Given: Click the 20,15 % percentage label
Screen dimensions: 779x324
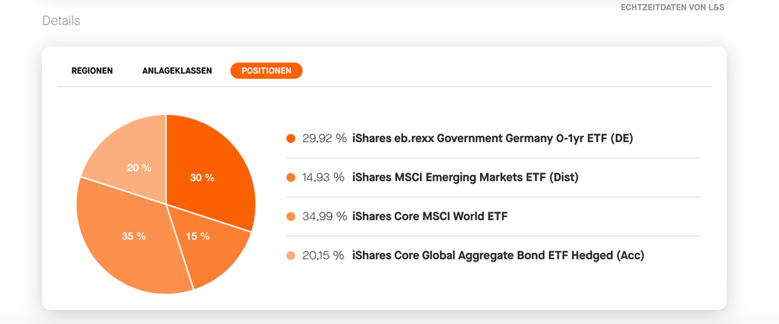Looking at the screenshot, I should tap(323, 256).
